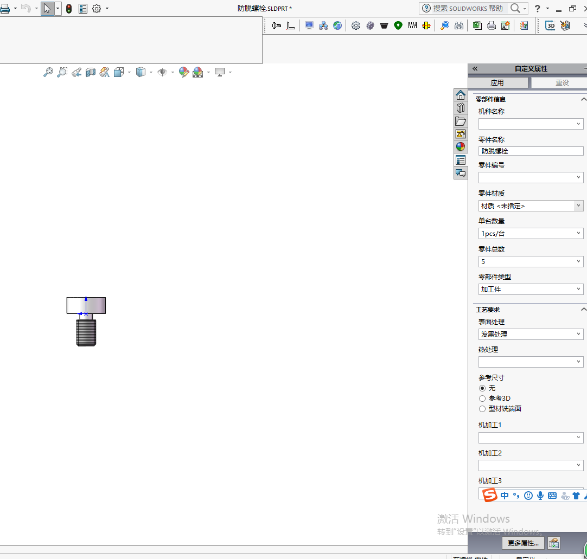Click the Rebuild traffic light icon
The height and width of the screenshot is (559, 587).
click(69, 9)
